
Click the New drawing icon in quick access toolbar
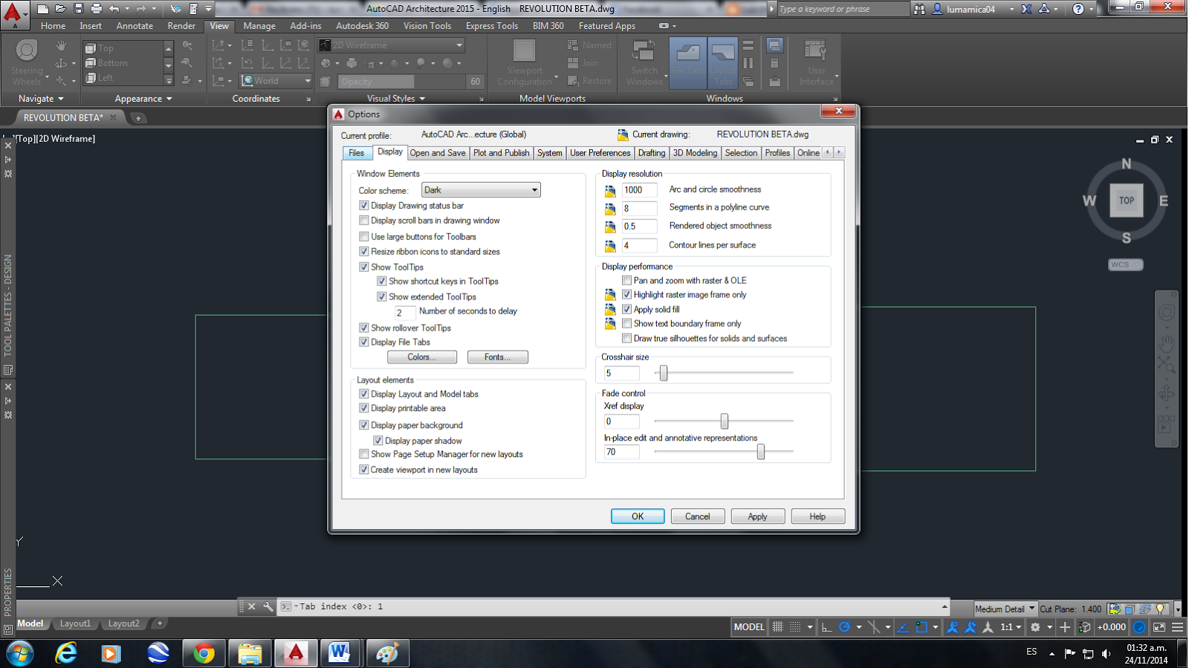point(43,9)
